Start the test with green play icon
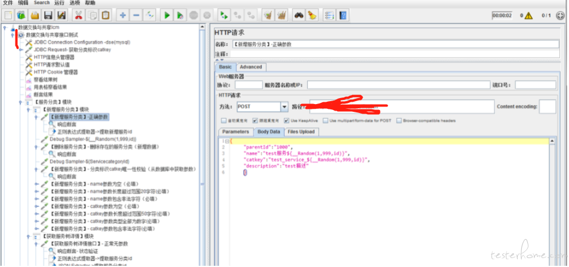 [167, 15]
